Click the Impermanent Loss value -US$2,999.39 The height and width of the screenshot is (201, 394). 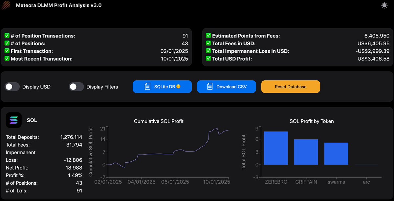pos(372,51)
